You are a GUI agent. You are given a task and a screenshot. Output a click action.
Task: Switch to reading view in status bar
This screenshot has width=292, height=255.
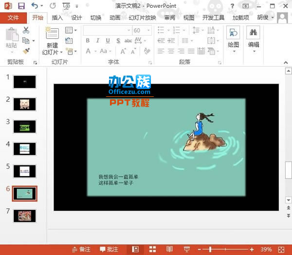pyautogui.click(x=169, y=249)
